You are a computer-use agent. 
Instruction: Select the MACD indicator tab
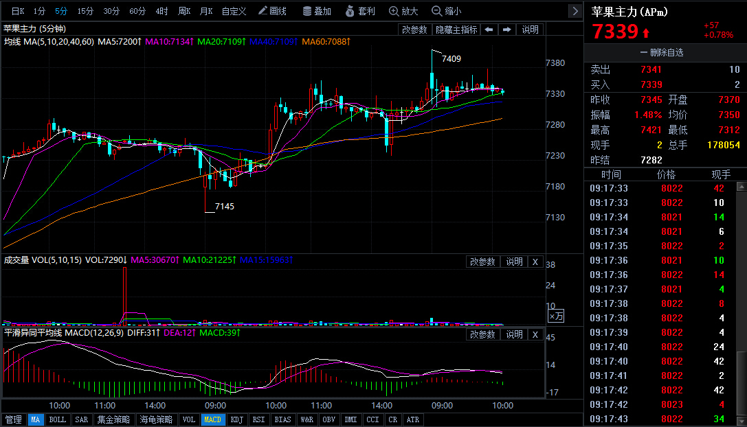212,419
